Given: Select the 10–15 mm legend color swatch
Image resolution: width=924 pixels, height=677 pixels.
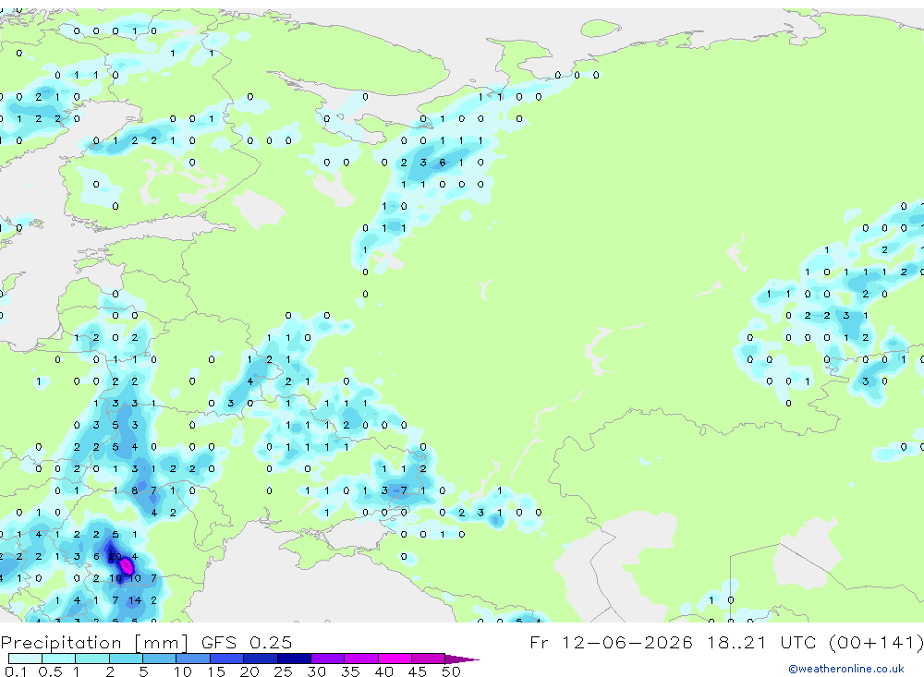Looking at the screenshot, I should (x=193, y=659).
